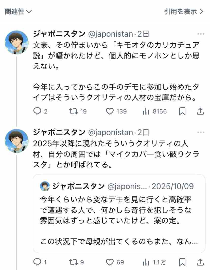Open the second tweet's author avatar
Image resolution: width=210 pixels, height=270 pixels.
(x=17, y=141)
